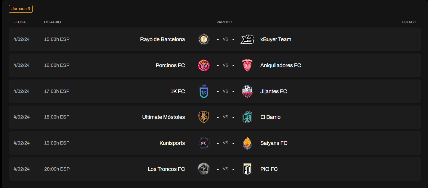This screenshot has width=428, height=188.
Task: Select the Saiyans FC flame logo
Action: point(247,143)
